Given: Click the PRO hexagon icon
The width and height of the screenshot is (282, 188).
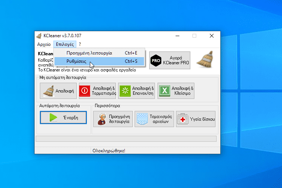Looking at the screenshot, I should 156,61.
